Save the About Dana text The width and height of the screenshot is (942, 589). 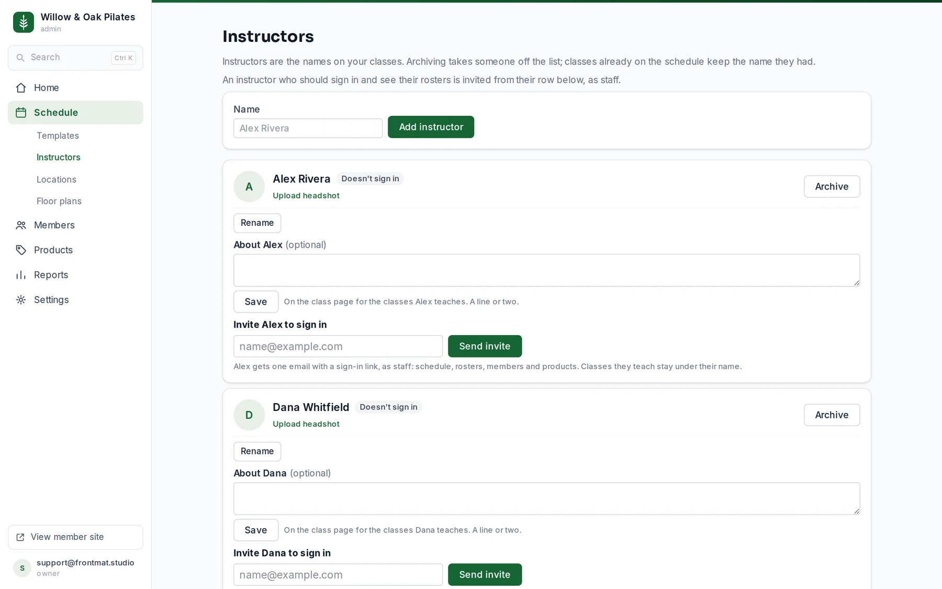click(256, 530)
